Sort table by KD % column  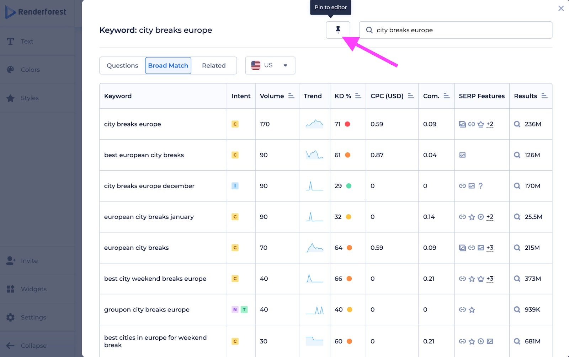pyautogui.click(x=358, y=96)
